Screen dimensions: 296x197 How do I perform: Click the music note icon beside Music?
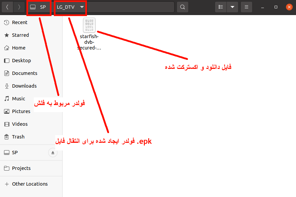(7, 98)
